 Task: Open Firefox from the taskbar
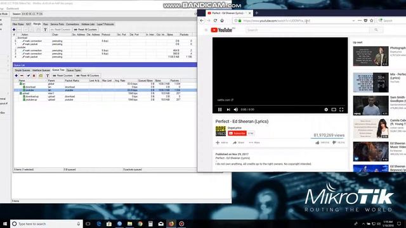click(171, 224)
